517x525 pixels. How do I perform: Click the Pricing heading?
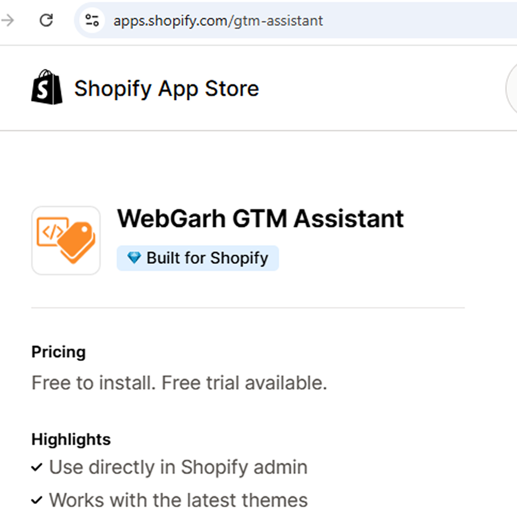[x=59, y=352]
